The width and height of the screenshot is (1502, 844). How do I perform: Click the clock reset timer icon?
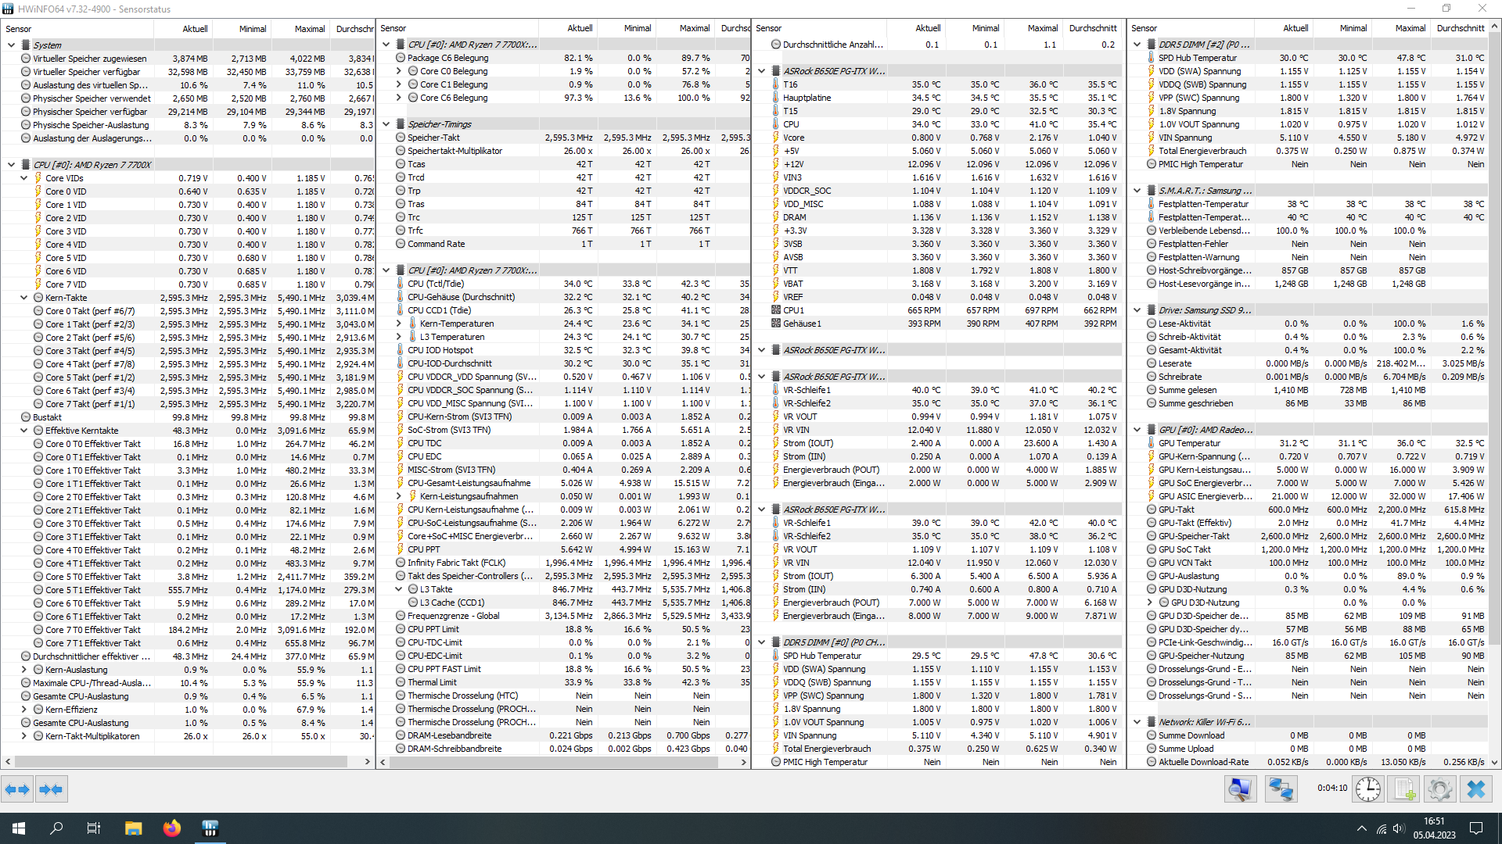(x=1367, y=789)
